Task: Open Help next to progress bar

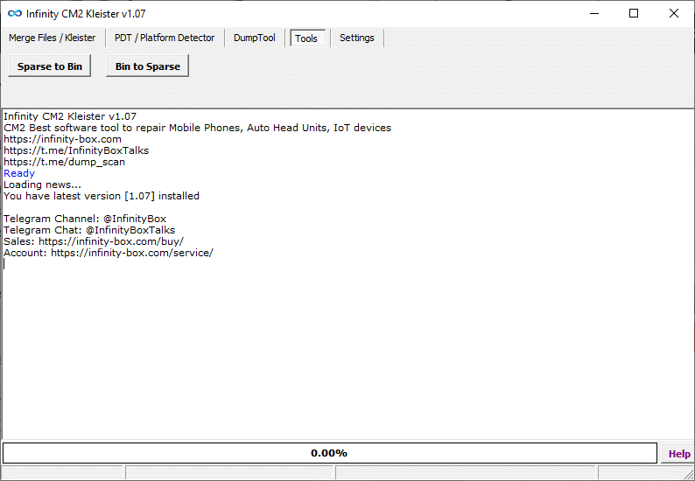Action: 678,454
